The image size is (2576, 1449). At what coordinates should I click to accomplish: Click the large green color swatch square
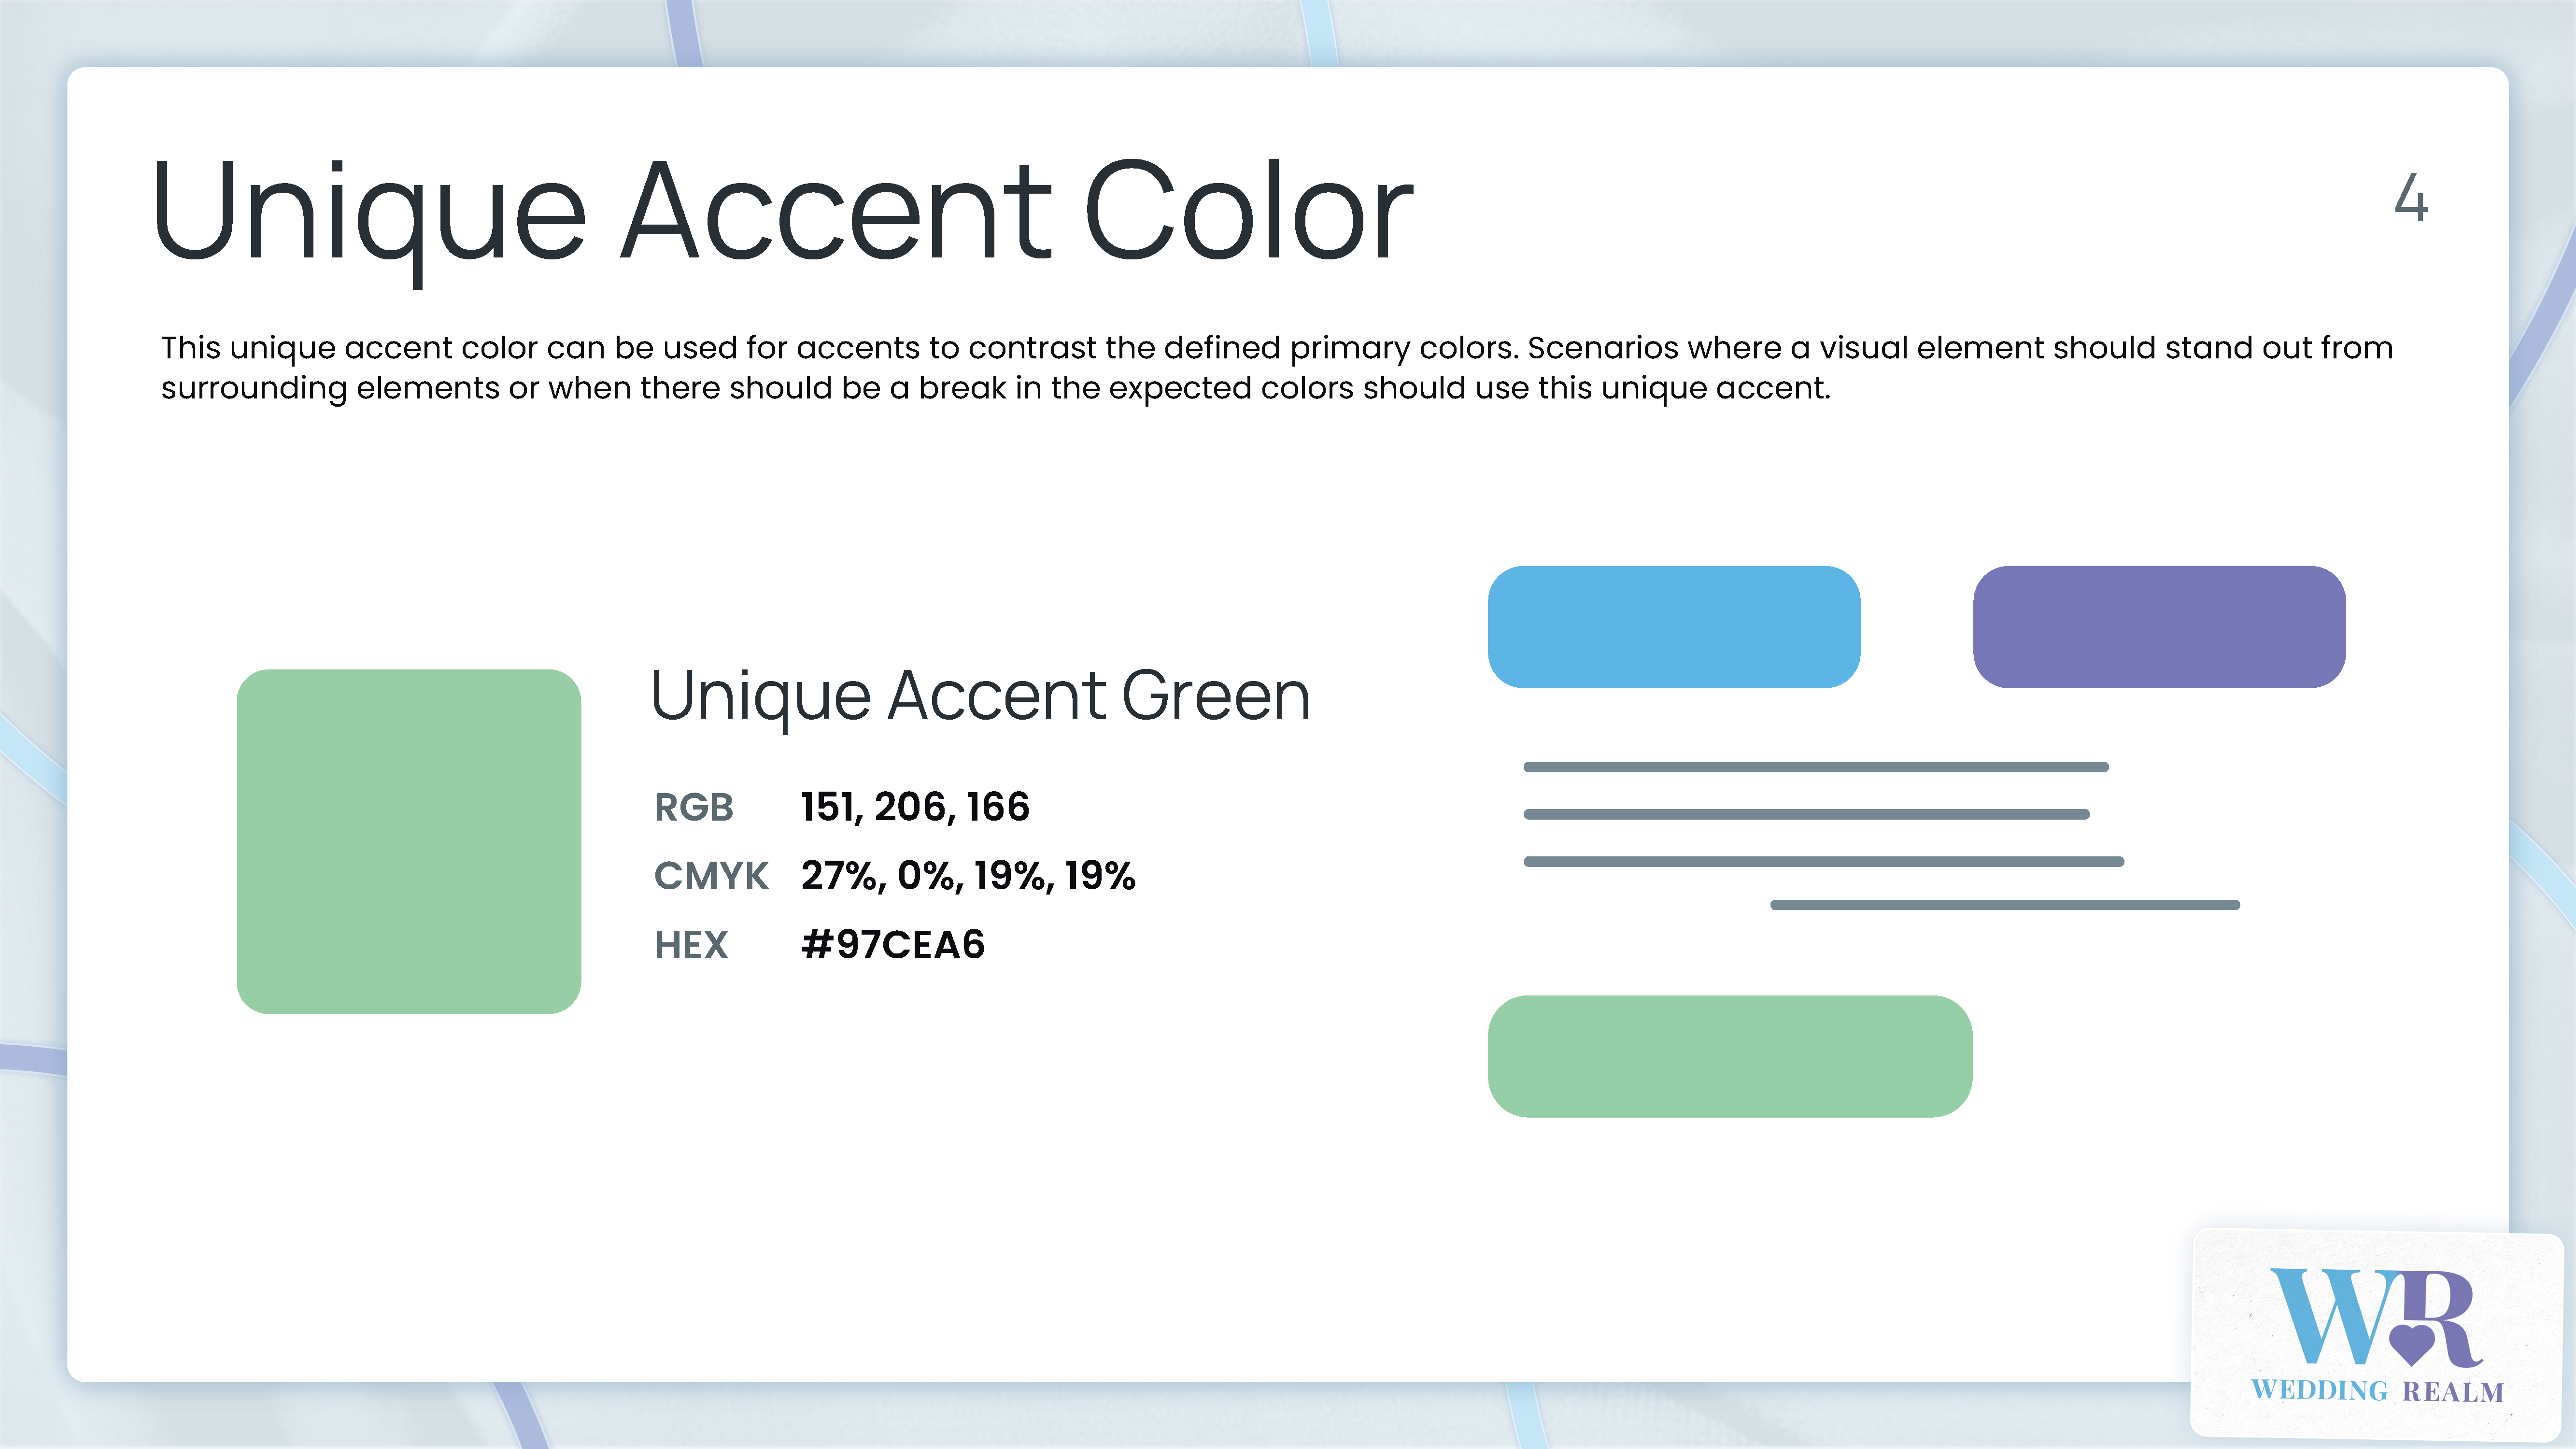point(408,841)
